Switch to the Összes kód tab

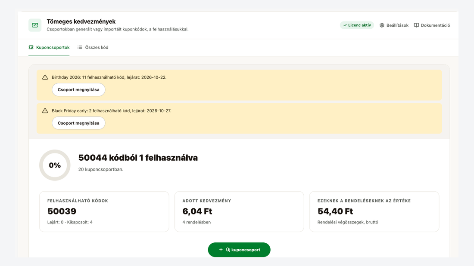pyautogui.click(x=93, y=47)
